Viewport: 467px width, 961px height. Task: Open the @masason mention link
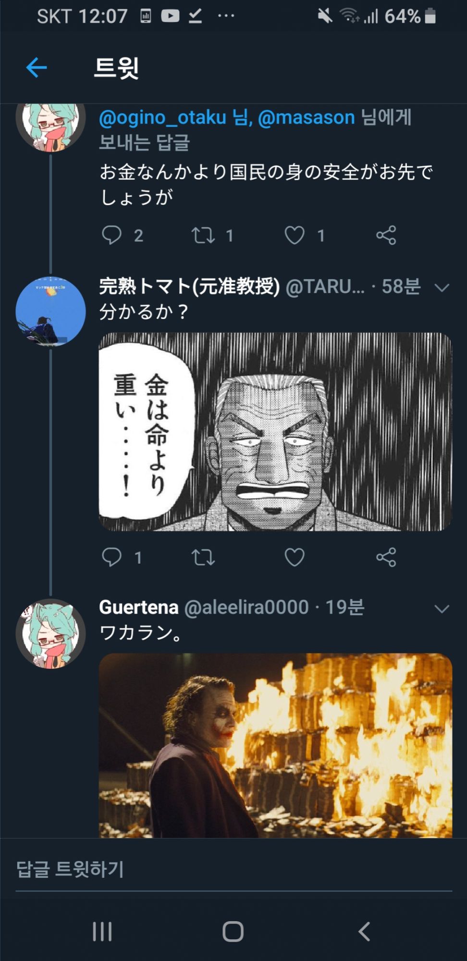[307, 117]
